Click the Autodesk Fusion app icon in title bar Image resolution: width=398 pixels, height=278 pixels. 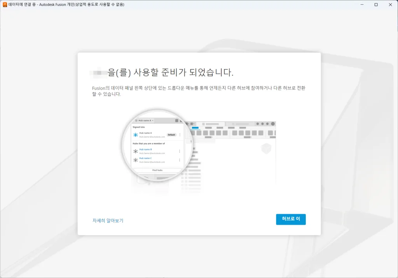[x=5, y=4]
